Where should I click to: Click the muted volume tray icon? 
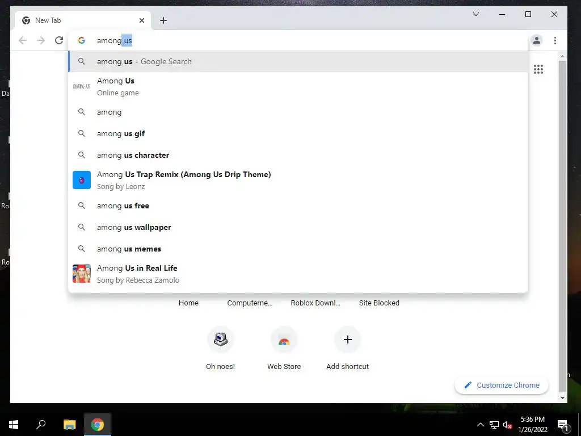507,425
